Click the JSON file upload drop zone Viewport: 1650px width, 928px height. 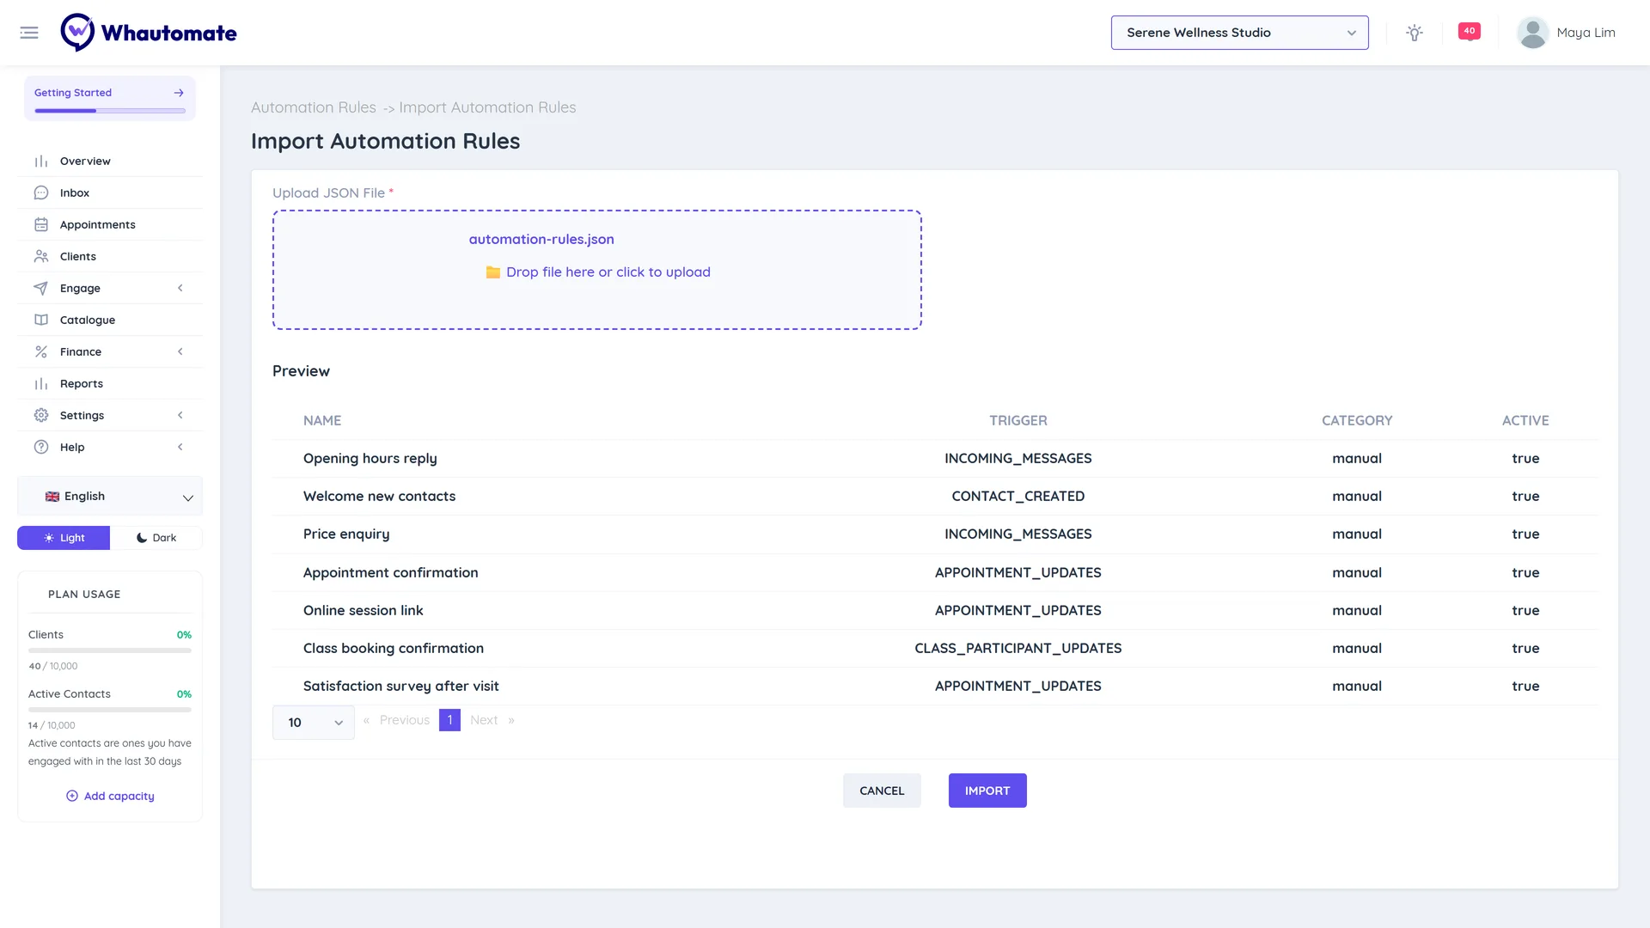coord(597,270)
